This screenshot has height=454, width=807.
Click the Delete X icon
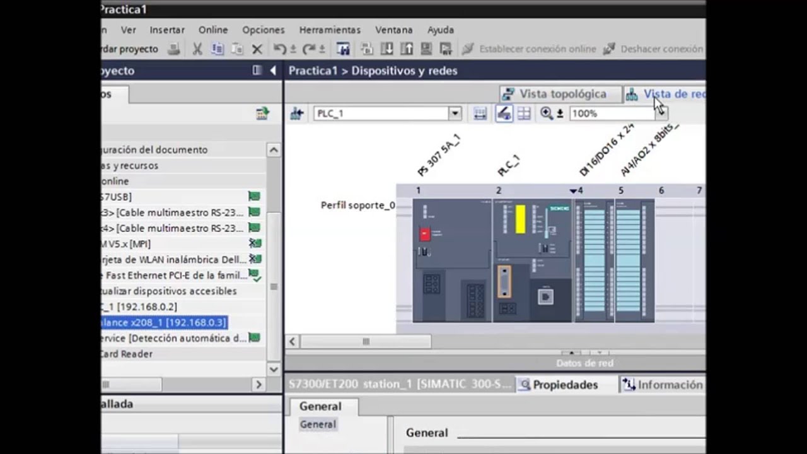(x=257, y=49)
